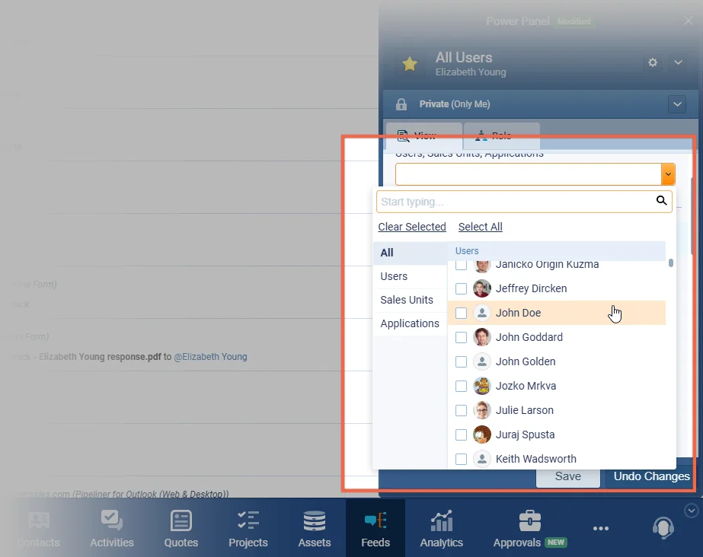The image size is (703, 557).
Task: Check the Julie Larson checkbox
Action: tap(461, 411)
